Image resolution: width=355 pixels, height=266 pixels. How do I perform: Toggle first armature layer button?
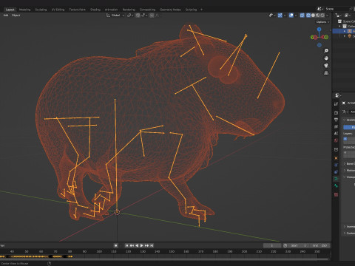pos(345,139)
